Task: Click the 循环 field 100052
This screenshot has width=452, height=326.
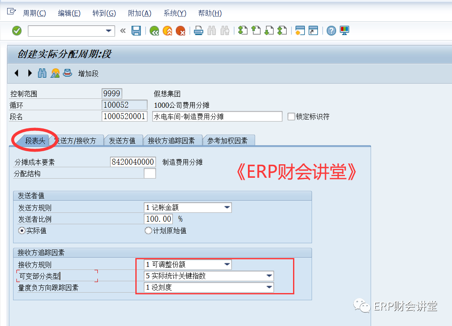Action: click(124, 105)
